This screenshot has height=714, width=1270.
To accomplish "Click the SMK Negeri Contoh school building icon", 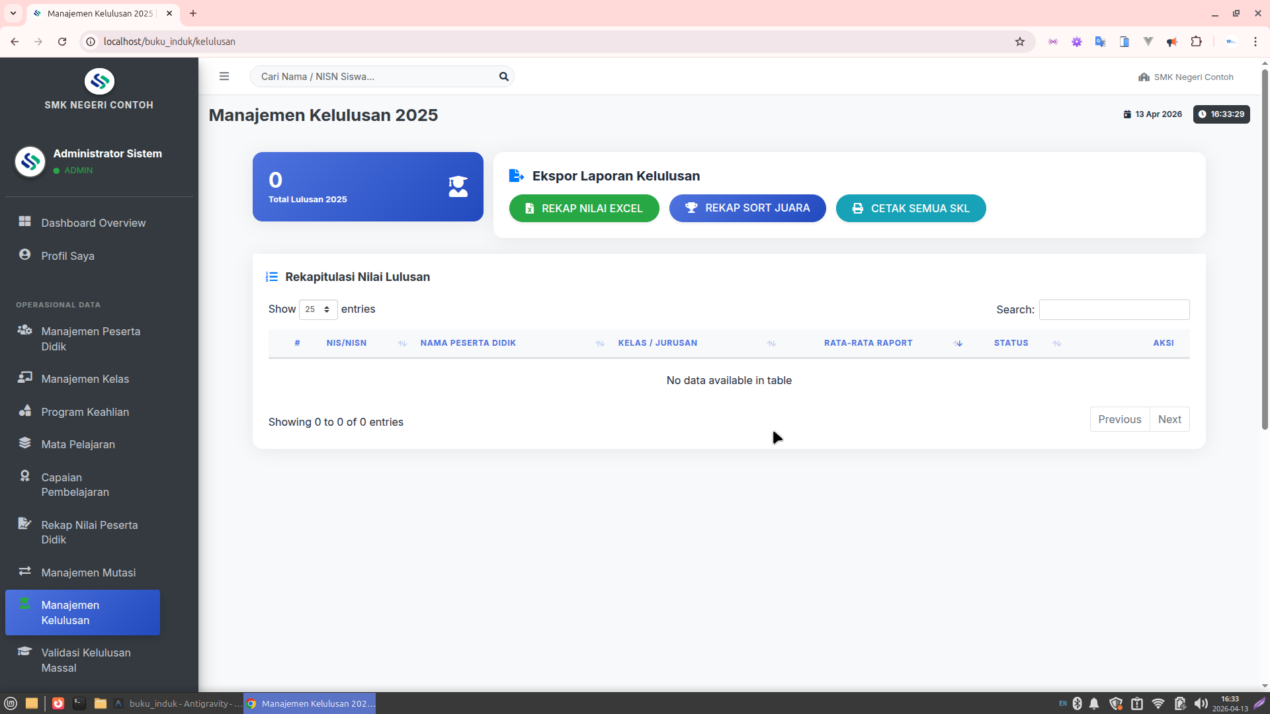I will click(x=1144, y=77).
